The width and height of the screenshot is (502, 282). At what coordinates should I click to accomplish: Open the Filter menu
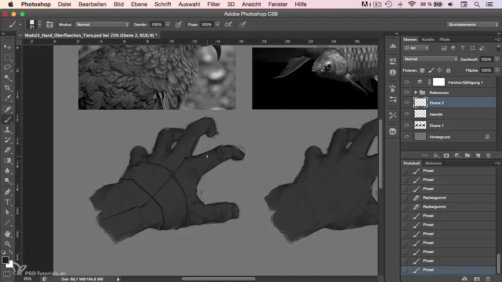[x=214, y=4]
